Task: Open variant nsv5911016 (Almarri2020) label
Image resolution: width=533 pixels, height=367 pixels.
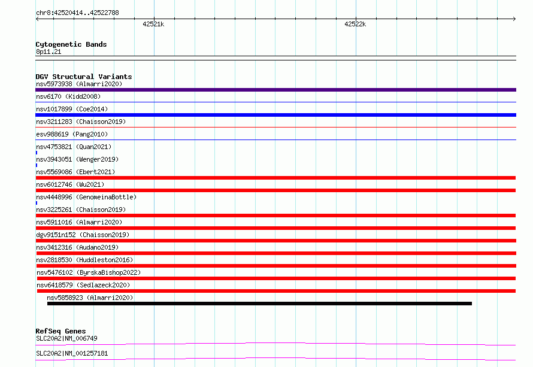Action: point(79,222)
